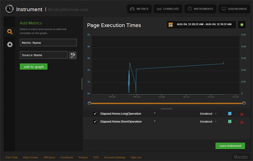Open the Metrics tab
The height and width of the screenshot is (161, 253).
tap(139, 9)
